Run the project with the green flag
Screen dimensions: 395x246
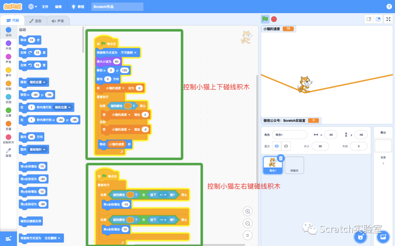[265, 19]
